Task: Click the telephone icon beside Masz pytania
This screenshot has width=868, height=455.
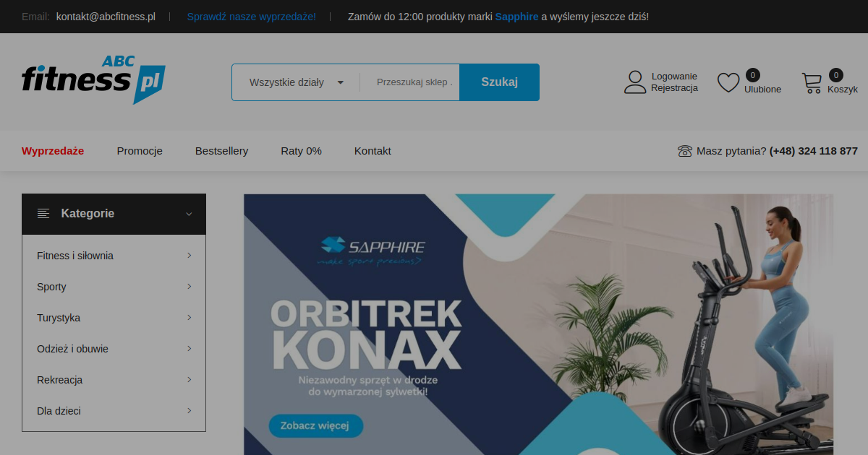Action: click(685, 151)
